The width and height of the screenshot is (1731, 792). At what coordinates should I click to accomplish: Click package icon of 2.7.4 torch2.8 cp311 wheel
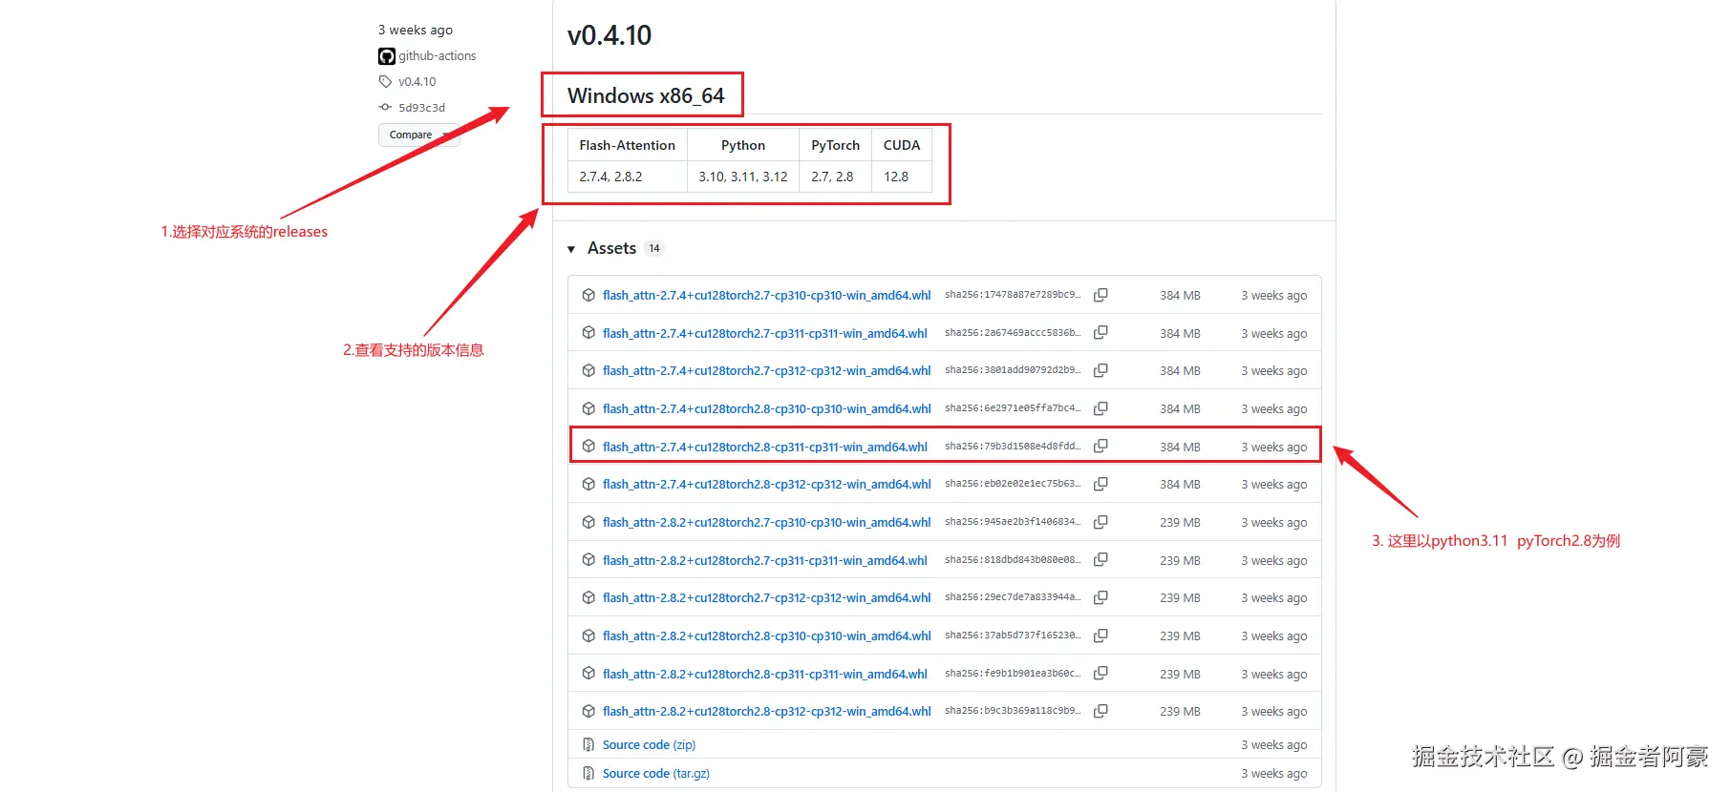tap(588, 447)
